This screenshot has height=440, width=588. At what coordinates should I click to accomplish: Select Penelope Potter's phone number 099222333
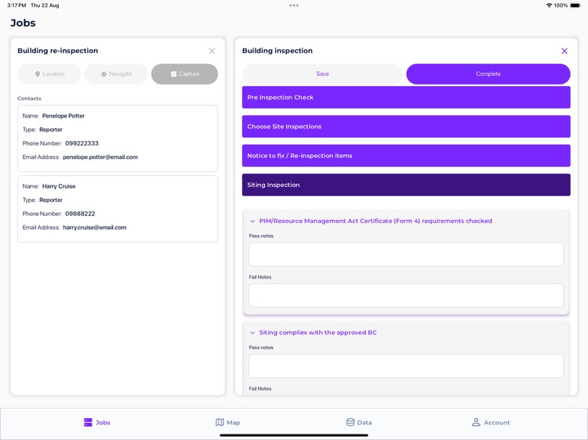point(82,143)
